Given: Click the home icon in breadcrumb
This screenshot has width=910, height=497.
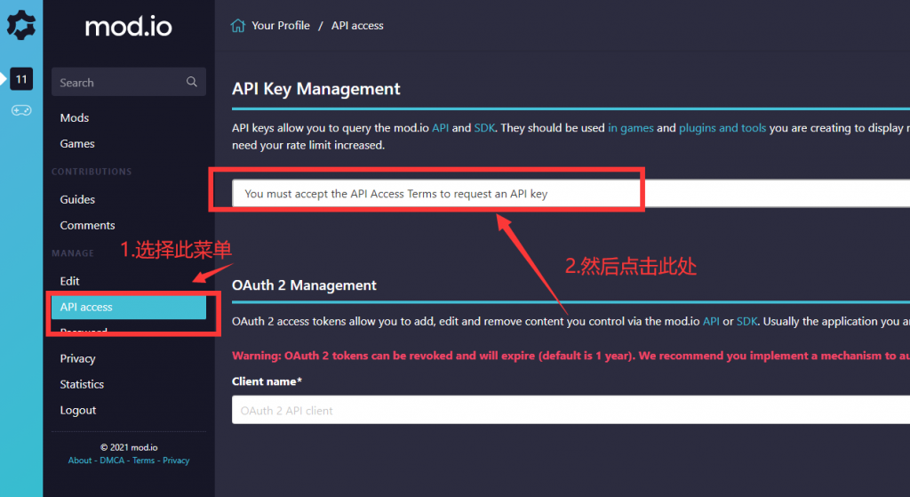Looking at the screenshot, I should tap(238, 26).
